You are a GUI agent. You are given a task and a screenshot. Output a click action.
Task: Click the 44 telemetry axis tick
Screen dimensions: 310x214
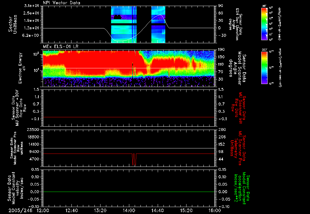tap(221, 159)
